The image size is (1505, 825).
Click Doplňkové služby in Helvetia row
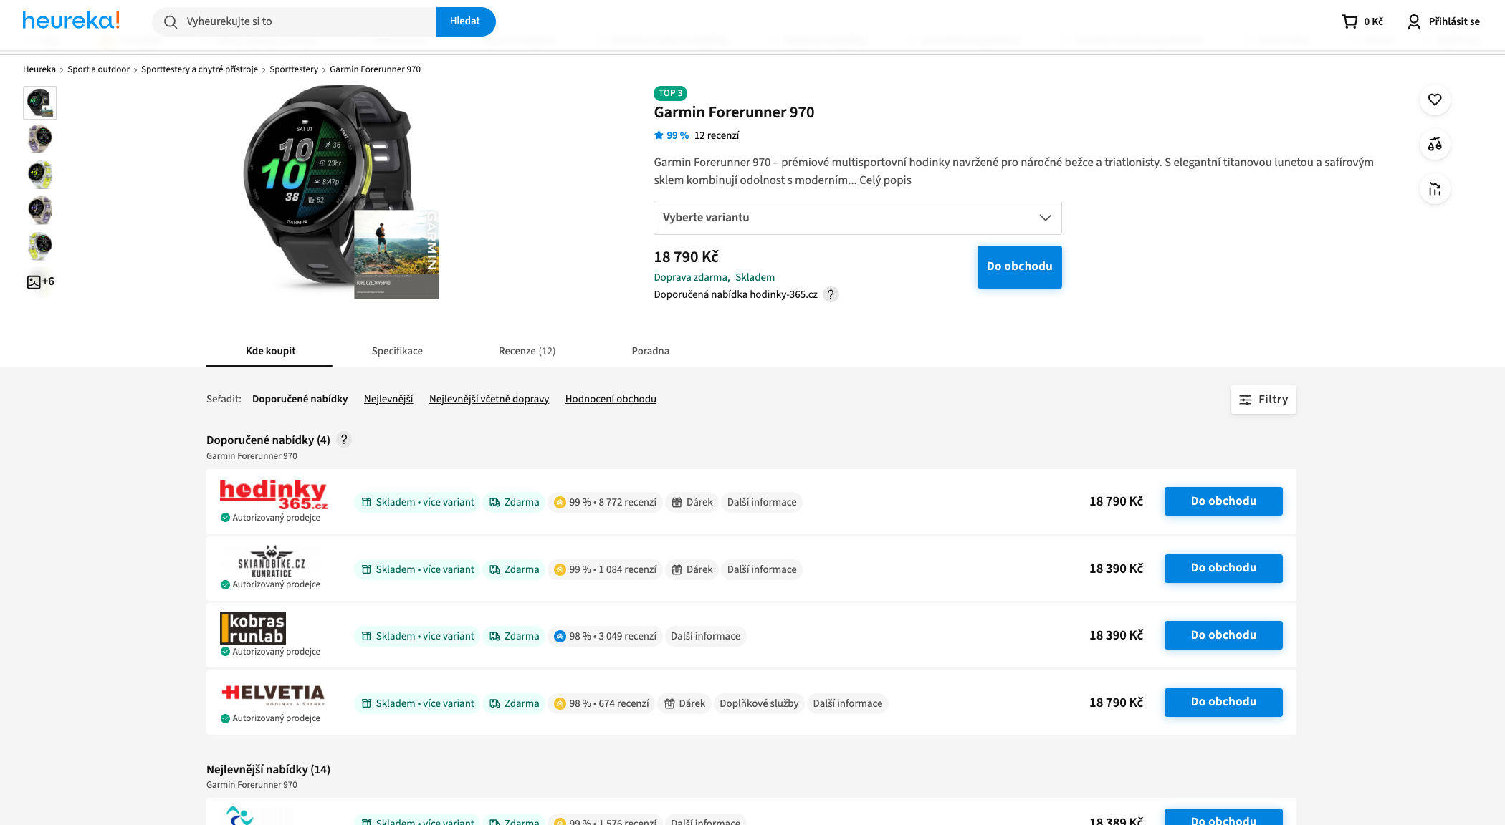point(759,703)
